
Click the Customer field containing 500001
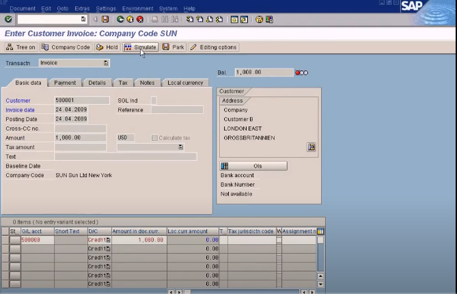[82, 101]
